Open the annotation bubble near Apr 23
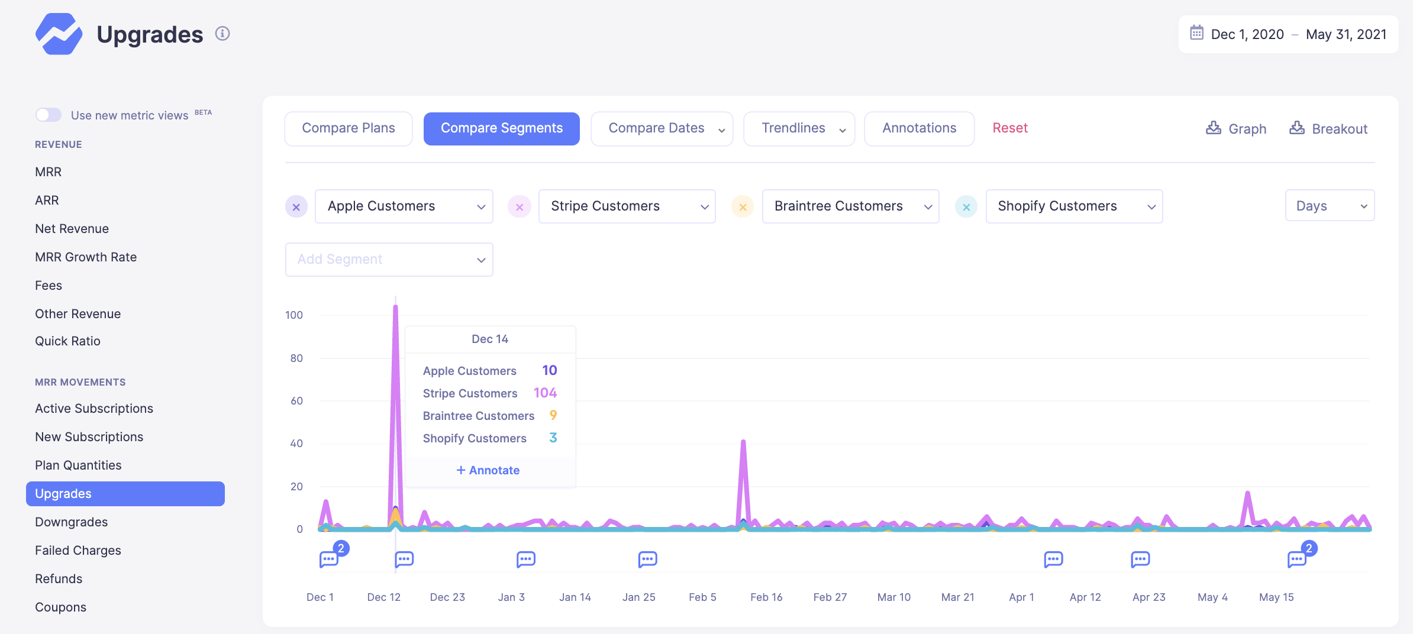The height and width of the screenshot is (634, 1413). [1140, 559]
